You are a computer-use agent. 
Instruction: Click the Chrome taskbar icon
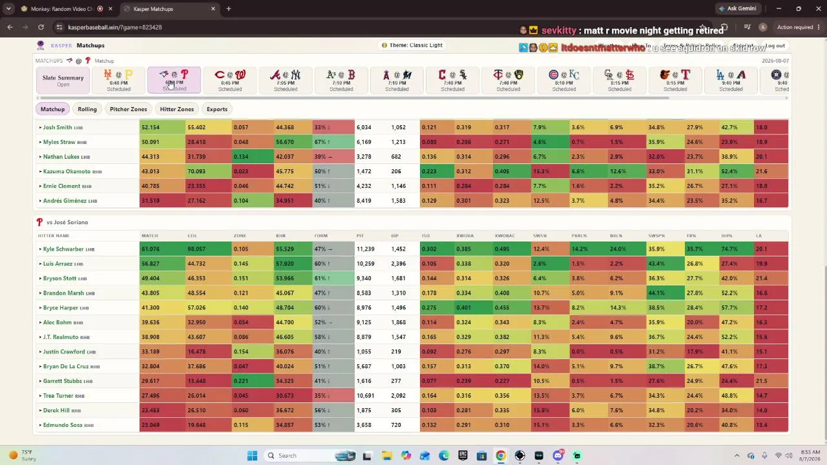point(501,455)
